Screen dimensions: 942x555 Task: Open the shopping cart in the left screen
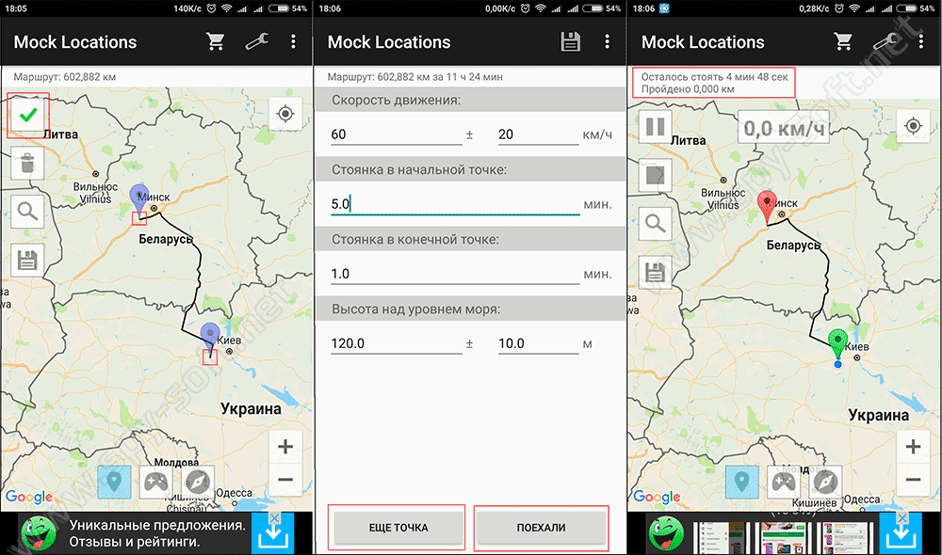click(216, 42)
